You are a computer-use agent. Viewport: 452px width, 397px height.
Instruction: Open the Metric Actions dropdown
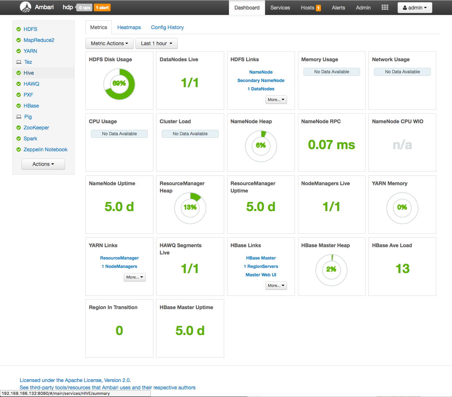pos(109,43)
